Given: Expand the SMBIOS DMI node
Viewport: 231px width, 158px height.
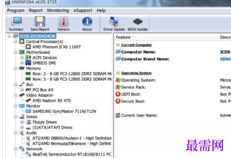Looking at the screenshot, I should (22, 63).
